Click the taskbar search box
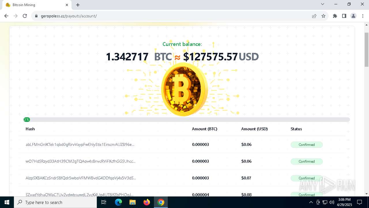This screenshot has width=369, height=208. pyautogui.click(x=55, y=202)
